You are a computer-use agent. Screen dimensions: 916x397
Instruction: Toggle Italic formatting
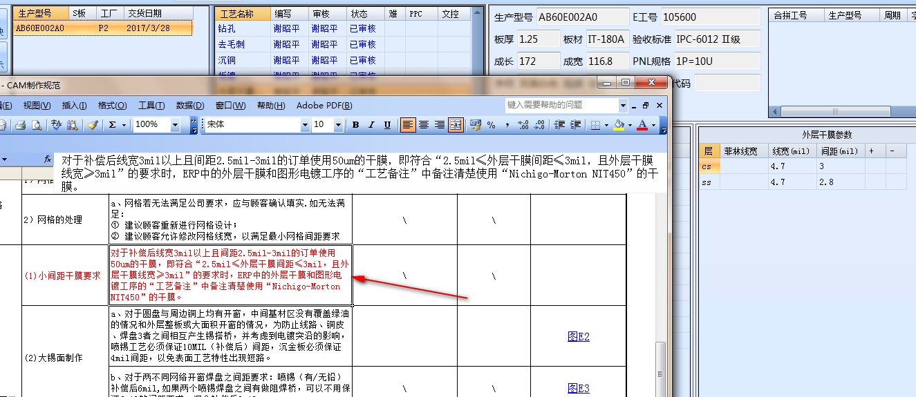pyautogui.click(x=371, y=125)
